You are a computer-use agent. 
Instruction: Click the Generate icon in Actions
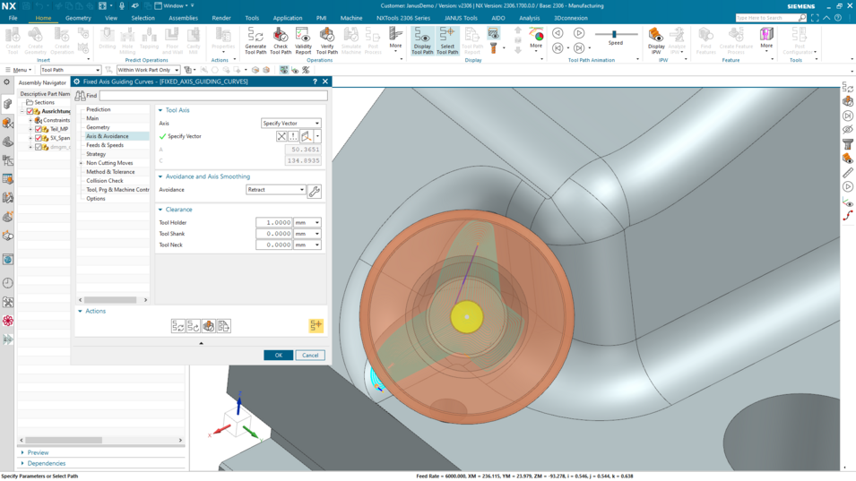point(178,326)
